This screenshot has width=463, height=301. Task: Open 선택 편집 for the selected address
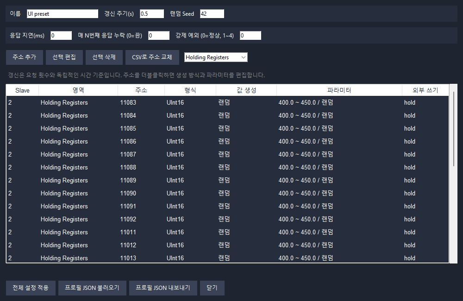point(64,57)
